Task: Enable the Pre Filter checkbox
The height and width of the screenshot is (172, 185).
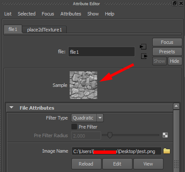Action: tap(74, 127)
